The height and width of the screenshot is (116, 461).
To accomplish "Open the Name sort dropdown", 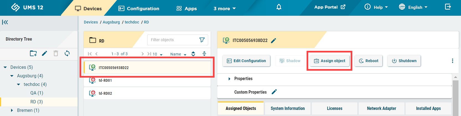I will (178, 54).
